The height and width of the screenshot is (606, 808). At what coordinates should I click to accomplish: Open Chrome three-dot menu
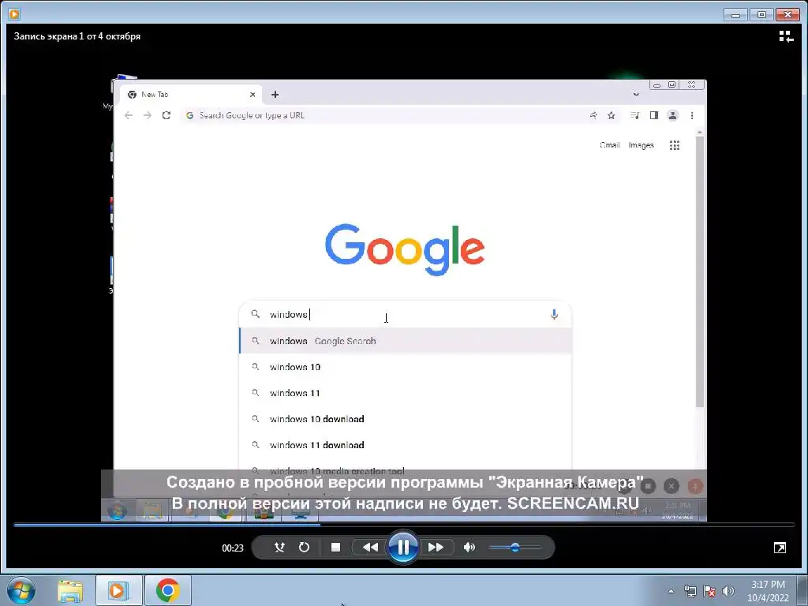pos(692,115)
